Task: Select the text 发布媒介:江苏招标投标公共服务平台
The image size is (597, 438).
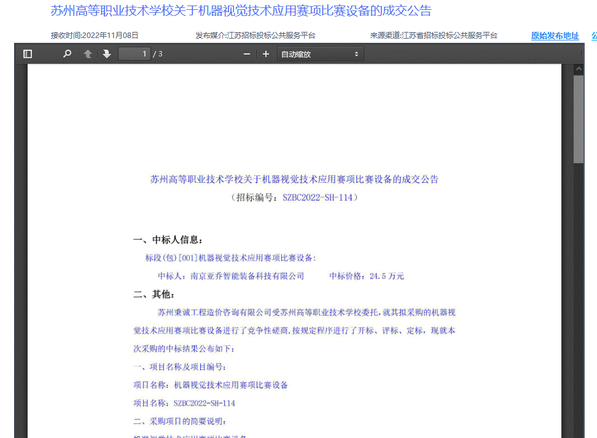Action: [256, 36]
